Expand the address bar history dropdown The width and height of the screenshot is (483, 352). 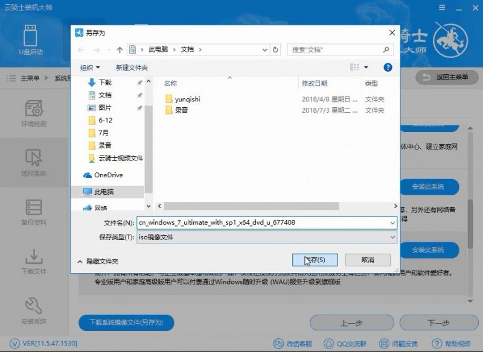point(264,50)
